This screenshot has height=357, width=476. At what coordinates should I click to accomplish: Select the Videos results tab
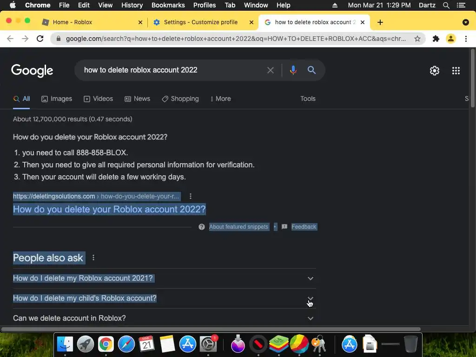[x=99, y=99]
